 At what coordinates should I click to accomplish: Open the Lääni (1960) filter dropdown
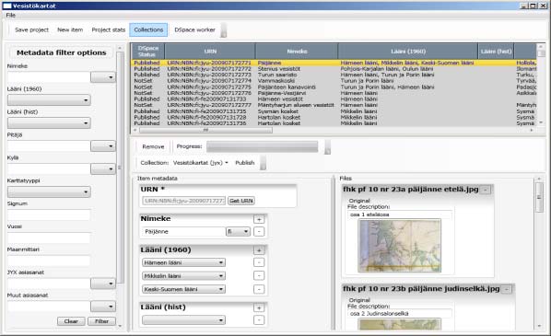[x=49, y=100]
